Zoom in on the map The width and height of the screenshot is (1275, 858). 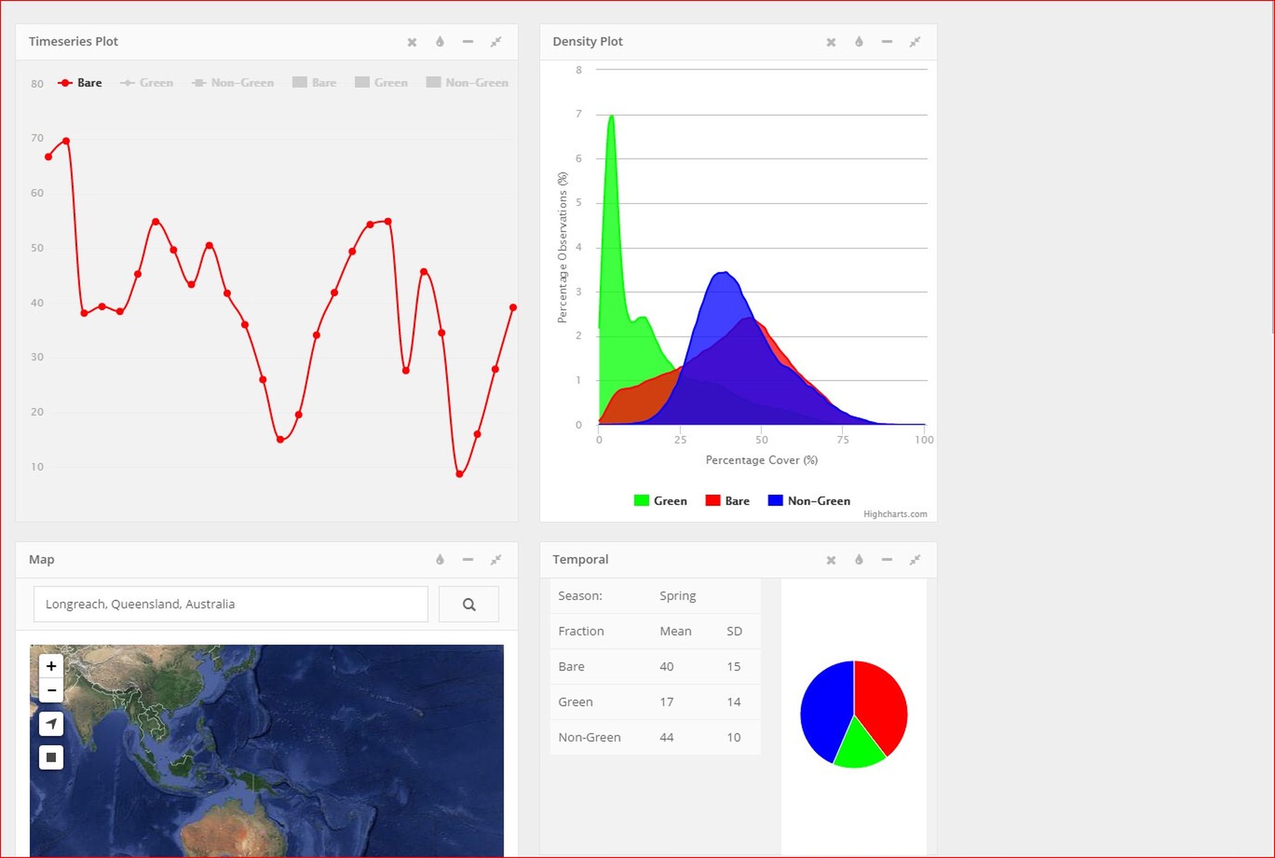(51, 666)
